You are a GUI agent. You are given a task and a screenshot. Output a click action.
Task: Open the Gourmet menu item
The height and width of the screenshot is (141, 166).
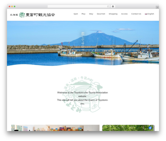(x=101, y=14)
